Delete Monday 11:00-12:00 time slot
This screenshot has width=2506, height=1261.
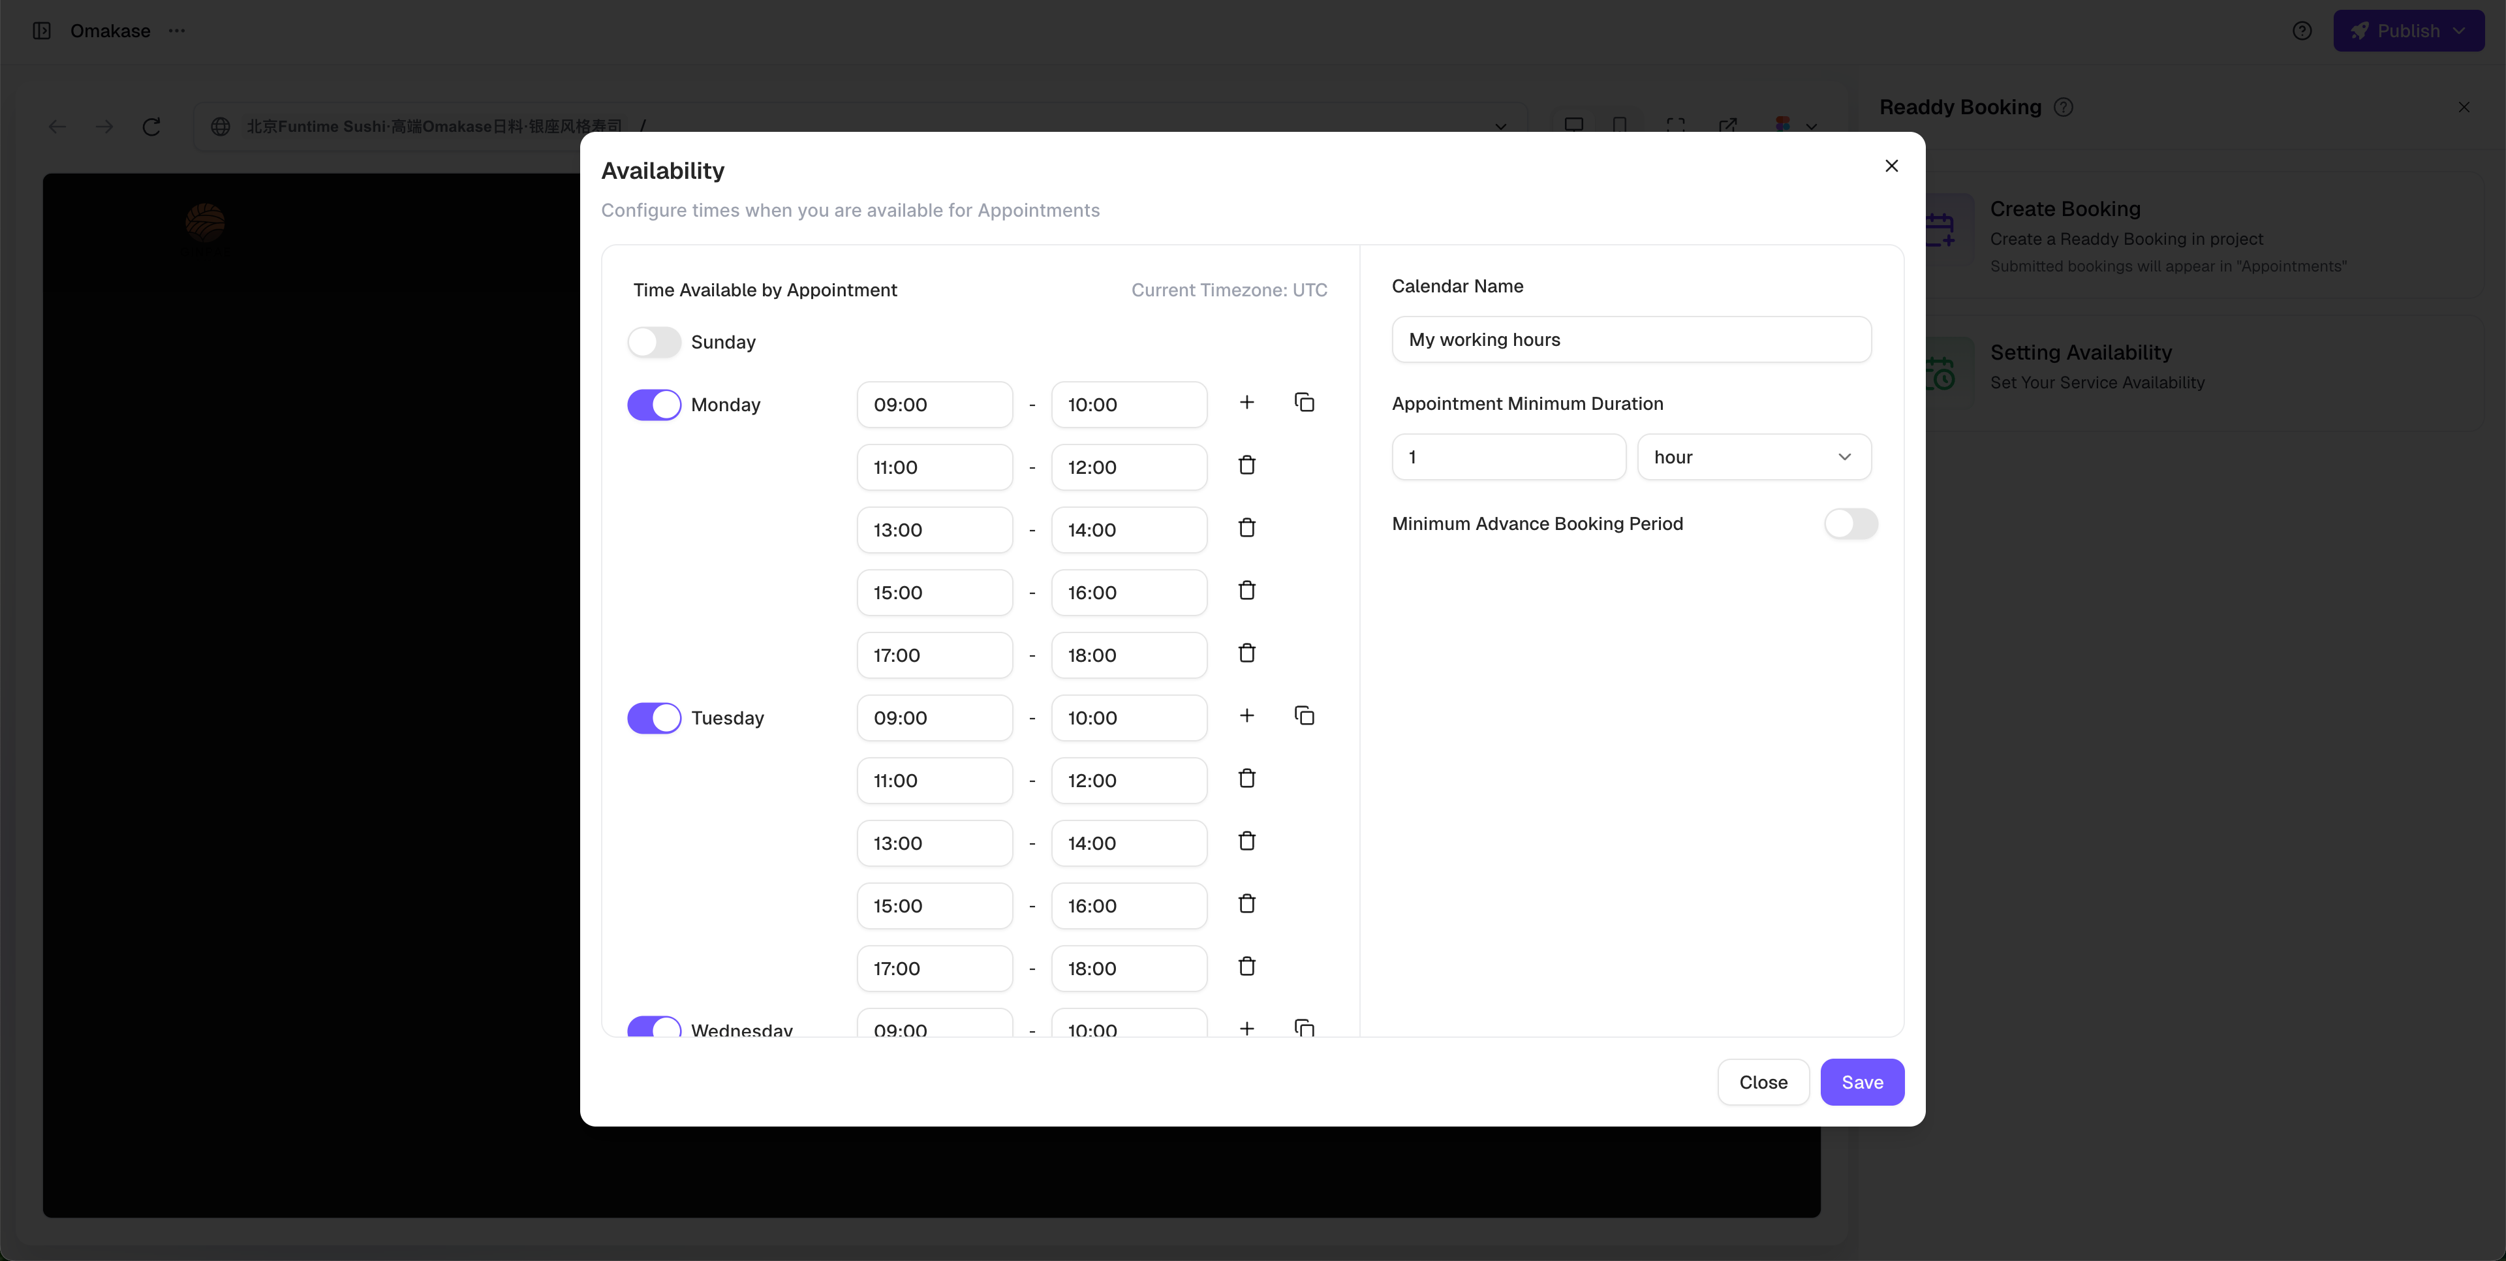coord(1246,466)
